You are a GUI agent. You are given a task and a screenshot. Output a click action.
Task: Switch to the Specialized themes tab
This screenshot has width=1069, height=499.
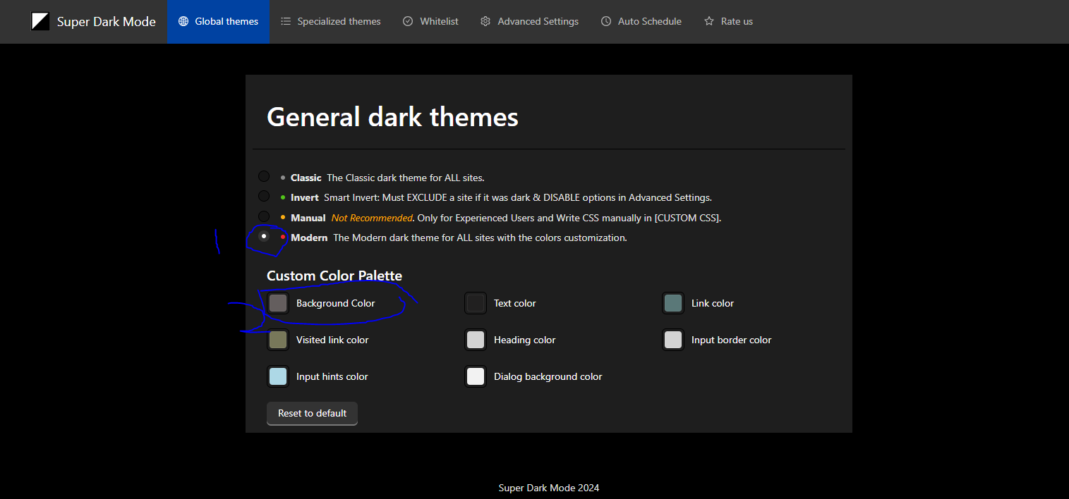330,21
